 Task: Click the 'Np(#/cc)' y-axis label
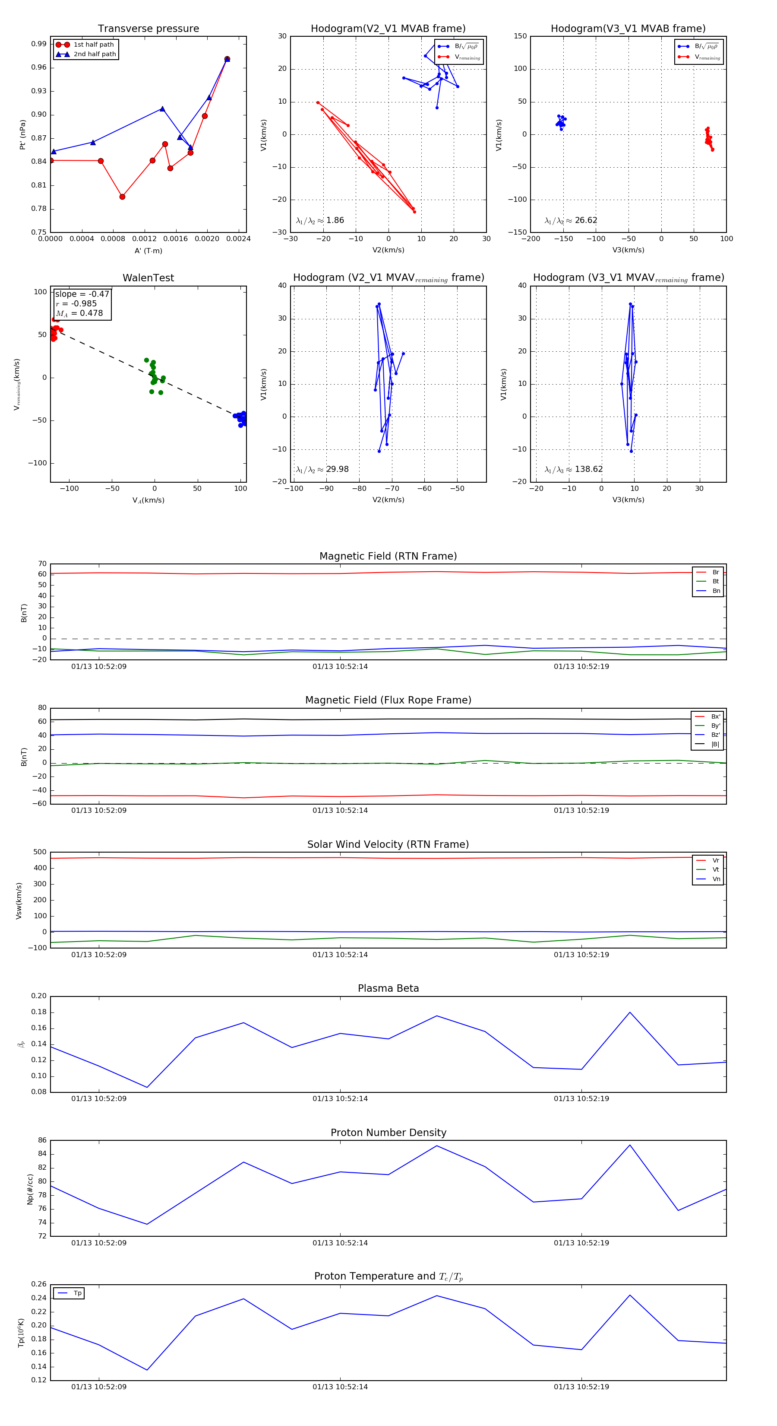coord(30,1189)
